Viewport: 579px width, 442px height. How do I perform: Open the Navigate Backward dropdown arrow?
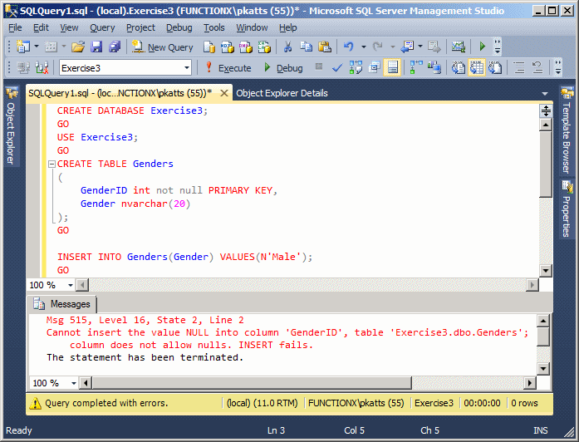click(420, 47)
